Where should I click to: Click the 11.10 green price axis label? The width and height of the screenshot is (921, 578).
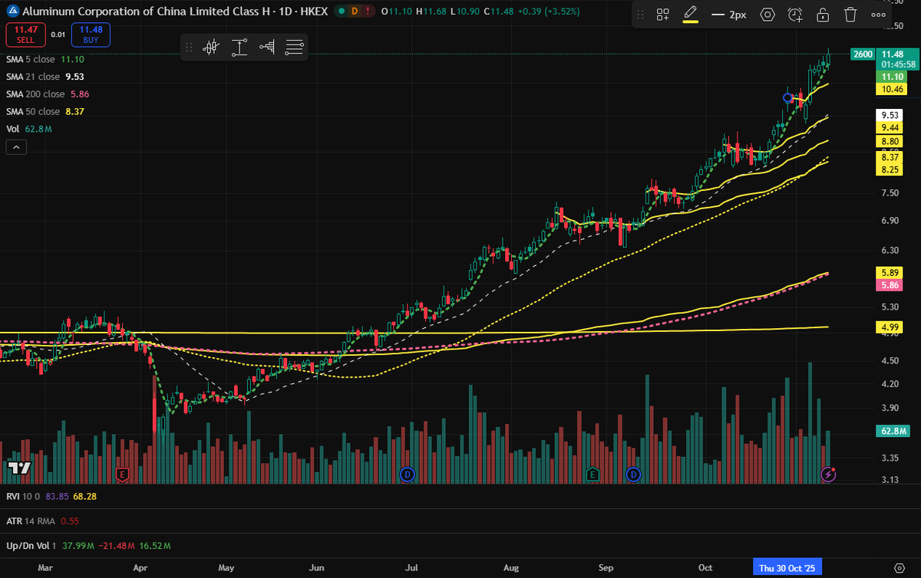[892, 77]
